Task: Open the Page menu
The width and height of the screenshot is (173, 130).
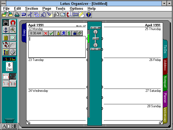Action: pyautogui.click(x=47, y=8)
